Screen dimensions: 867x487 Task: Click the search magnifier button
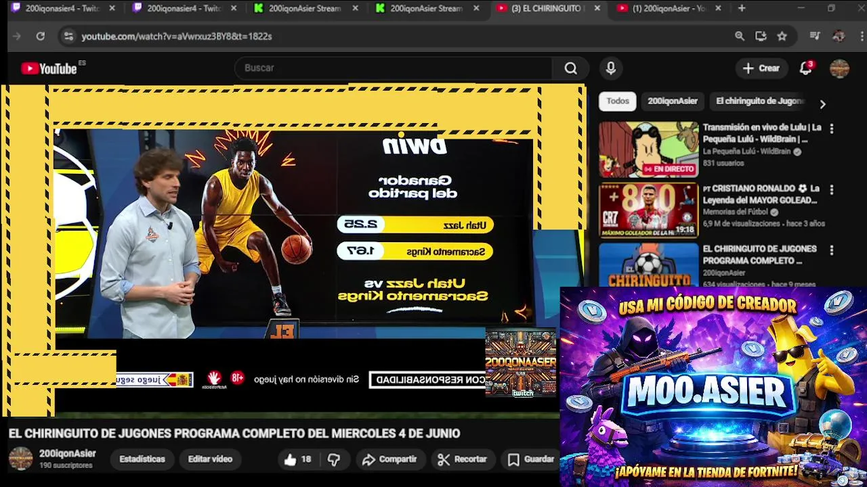tap(571, 68)
